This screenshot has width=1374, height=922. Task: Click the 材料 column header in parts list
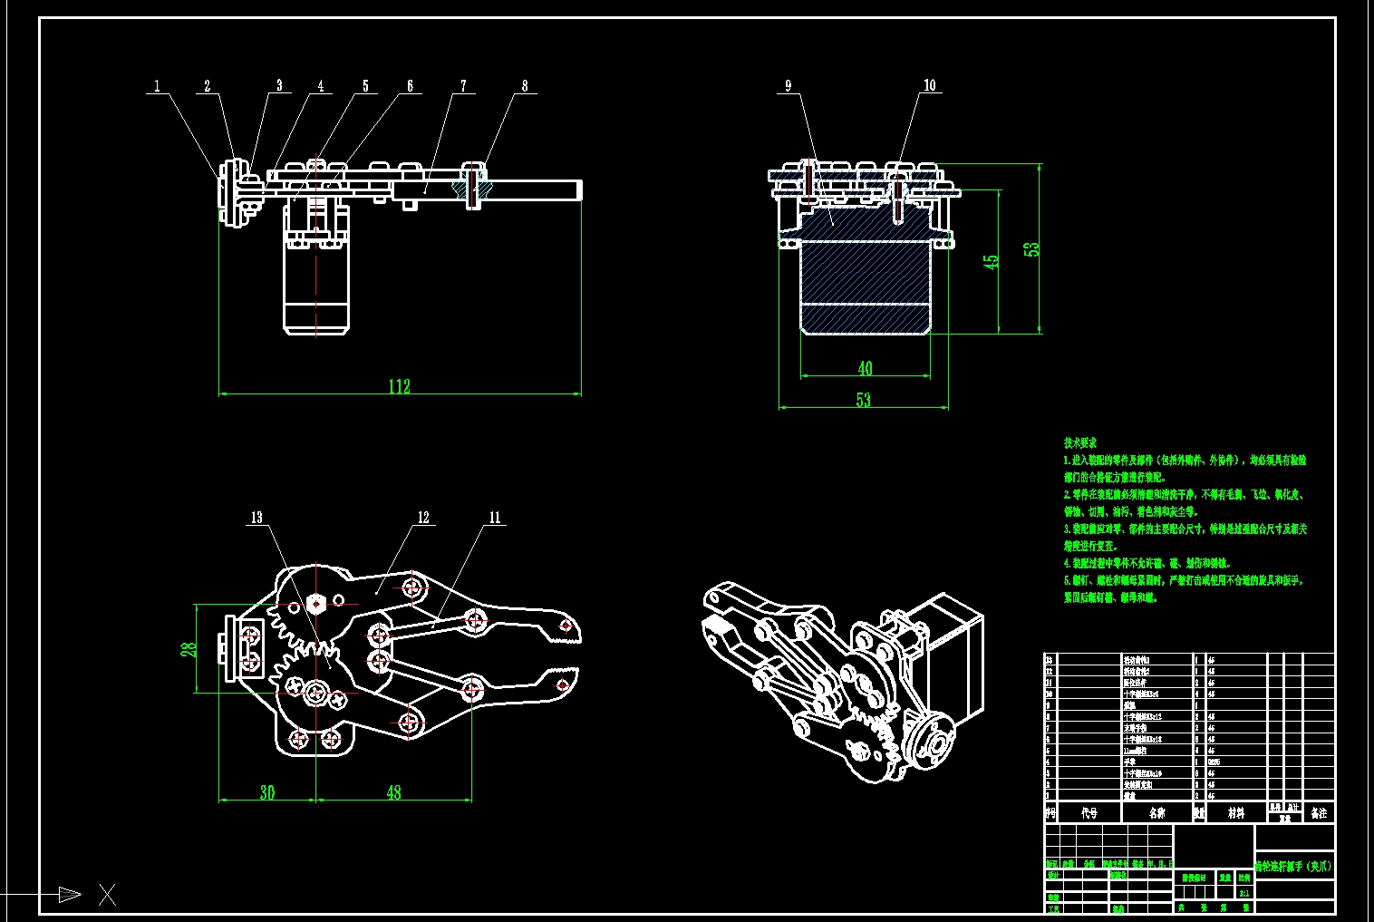1236,813
